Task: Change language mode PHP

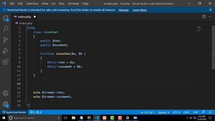Action: (x=196, y=112)
